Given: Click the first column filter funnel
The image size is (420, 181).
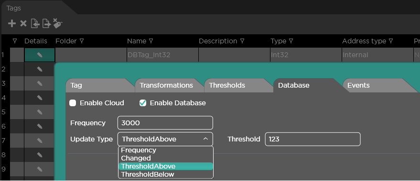Looking at the screenshot, I should click(x=15, y=41).
